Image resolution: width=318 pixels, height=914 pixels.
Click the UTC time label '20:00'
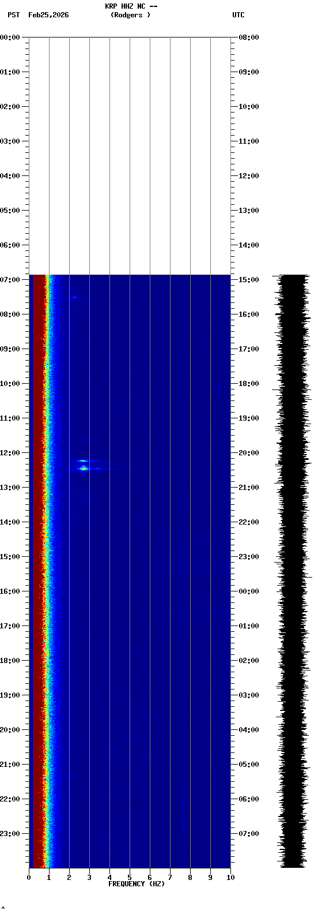click(249, 453)
